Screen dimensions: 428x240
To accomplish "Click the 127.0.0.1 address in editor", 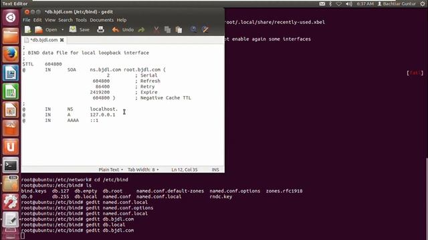I will tap(102, 115).
